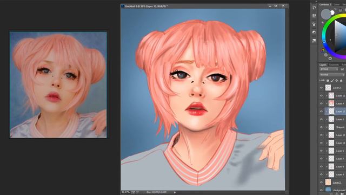The image size is (346, 195).
Task: Click the small purple dot icon beside hue ring
Action: click(x=322, y=23)
